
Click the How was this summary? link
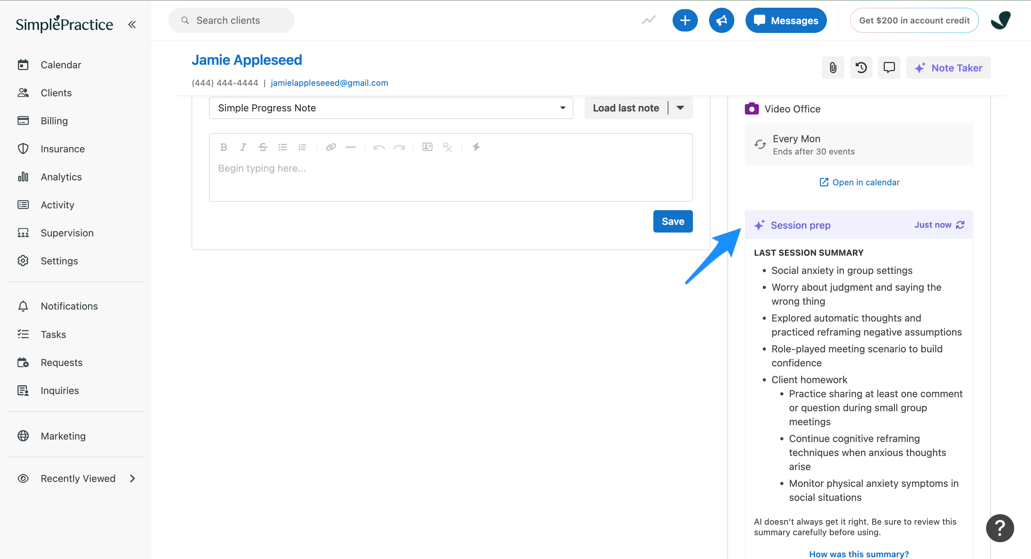point(859,554)
